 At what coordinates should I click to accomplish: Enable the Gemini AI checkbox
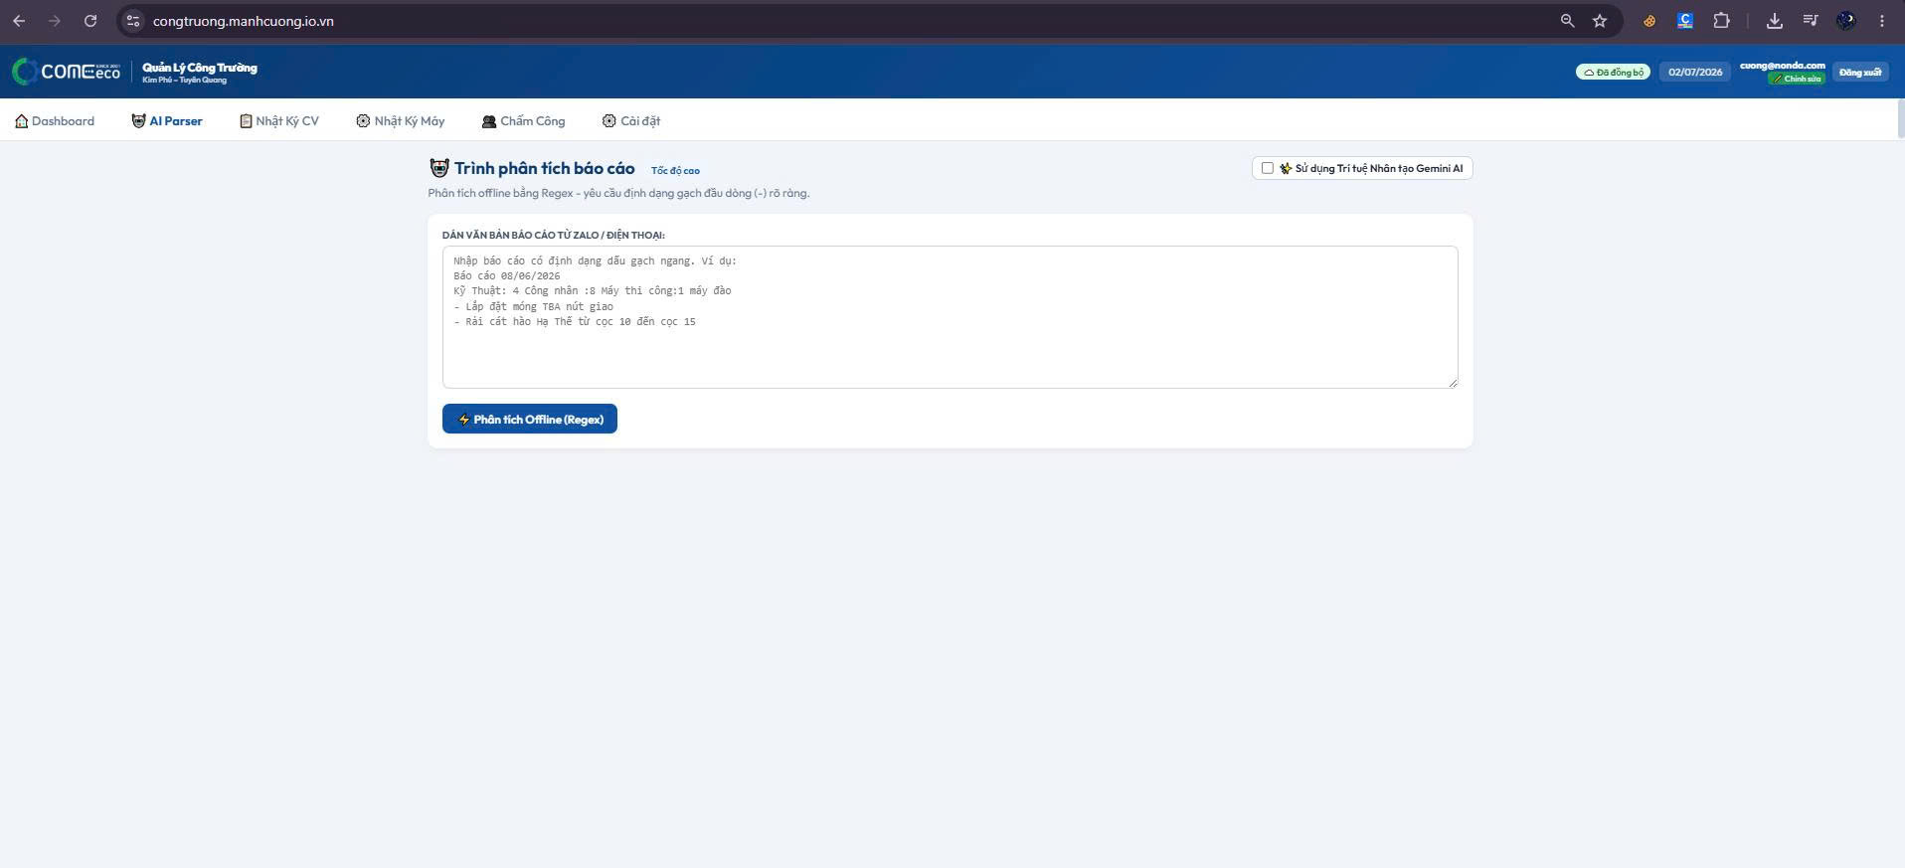click(x=1267, y=168)
